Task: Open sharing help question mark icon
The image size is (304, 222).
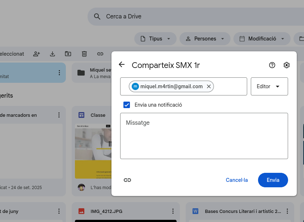Action: point(272,65)
